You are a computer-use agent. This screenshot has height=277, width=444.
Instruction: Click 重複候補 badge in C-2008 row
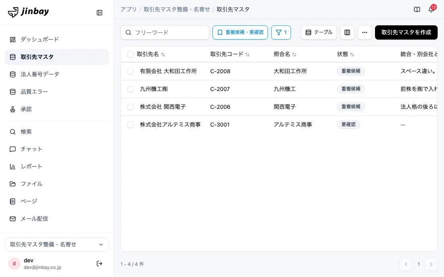point(350,71)
